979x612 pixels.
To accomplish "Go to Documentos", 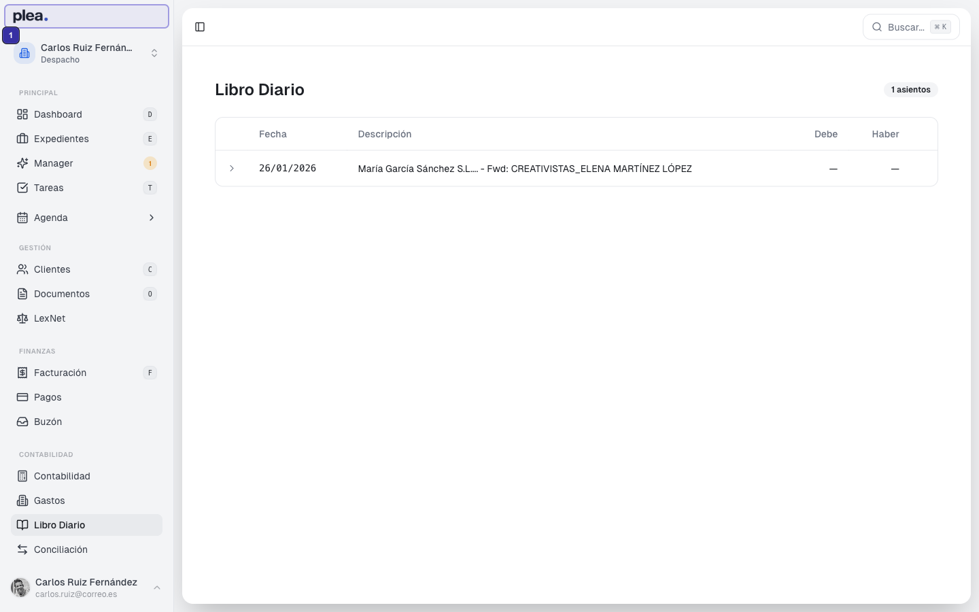I will [x=86, y=294].
